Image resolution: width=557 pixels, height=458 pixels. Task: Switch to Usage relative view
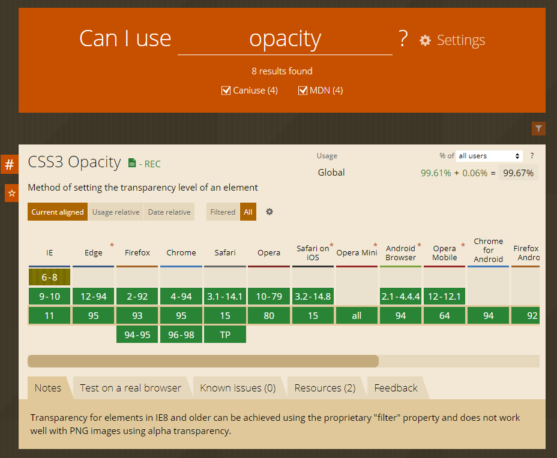116,212
